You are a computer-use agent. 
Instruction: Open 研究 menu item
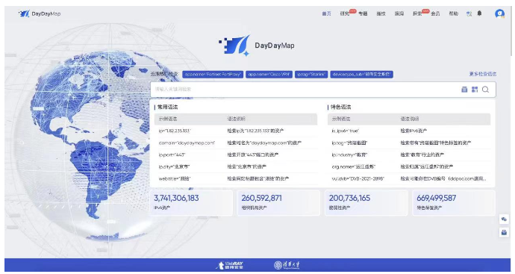pos(344,13)
